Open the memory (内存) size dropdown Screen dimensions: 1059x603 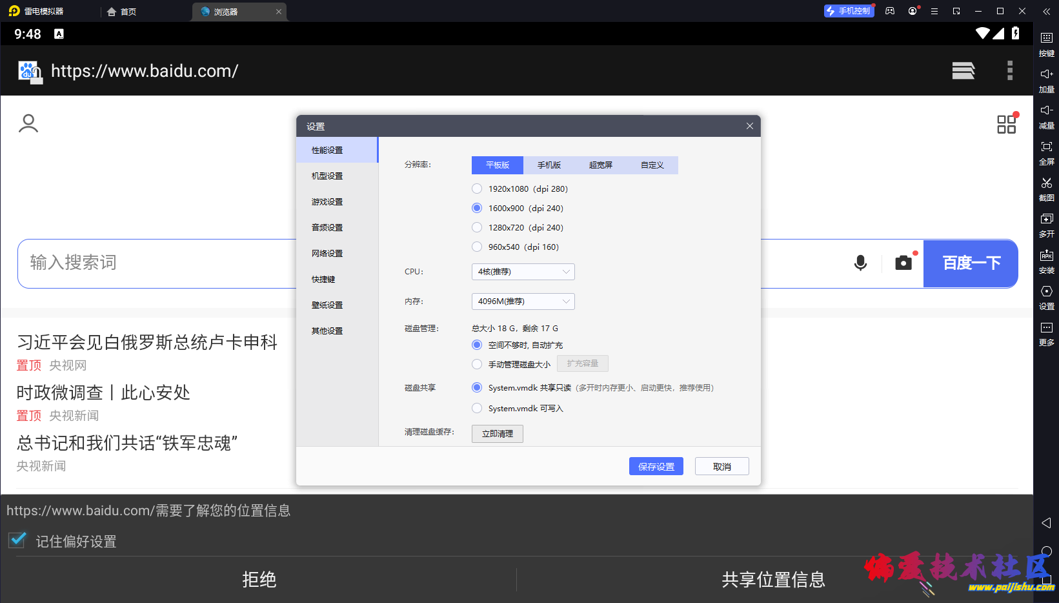(523, 301)
